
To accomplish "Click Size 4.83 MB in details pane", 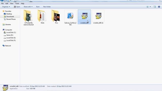I will click(x=31, y=89).
